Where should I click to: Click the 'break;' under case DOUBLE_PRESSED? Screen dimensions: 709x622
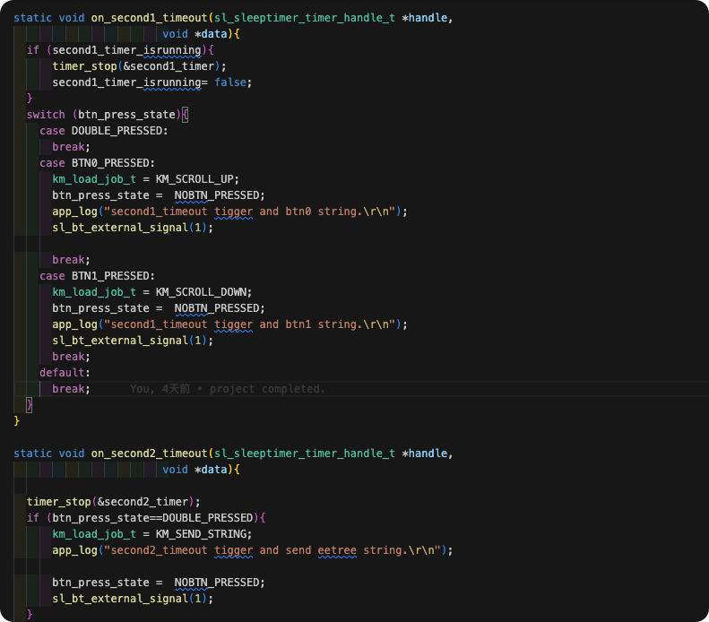[x=71, y=146]
